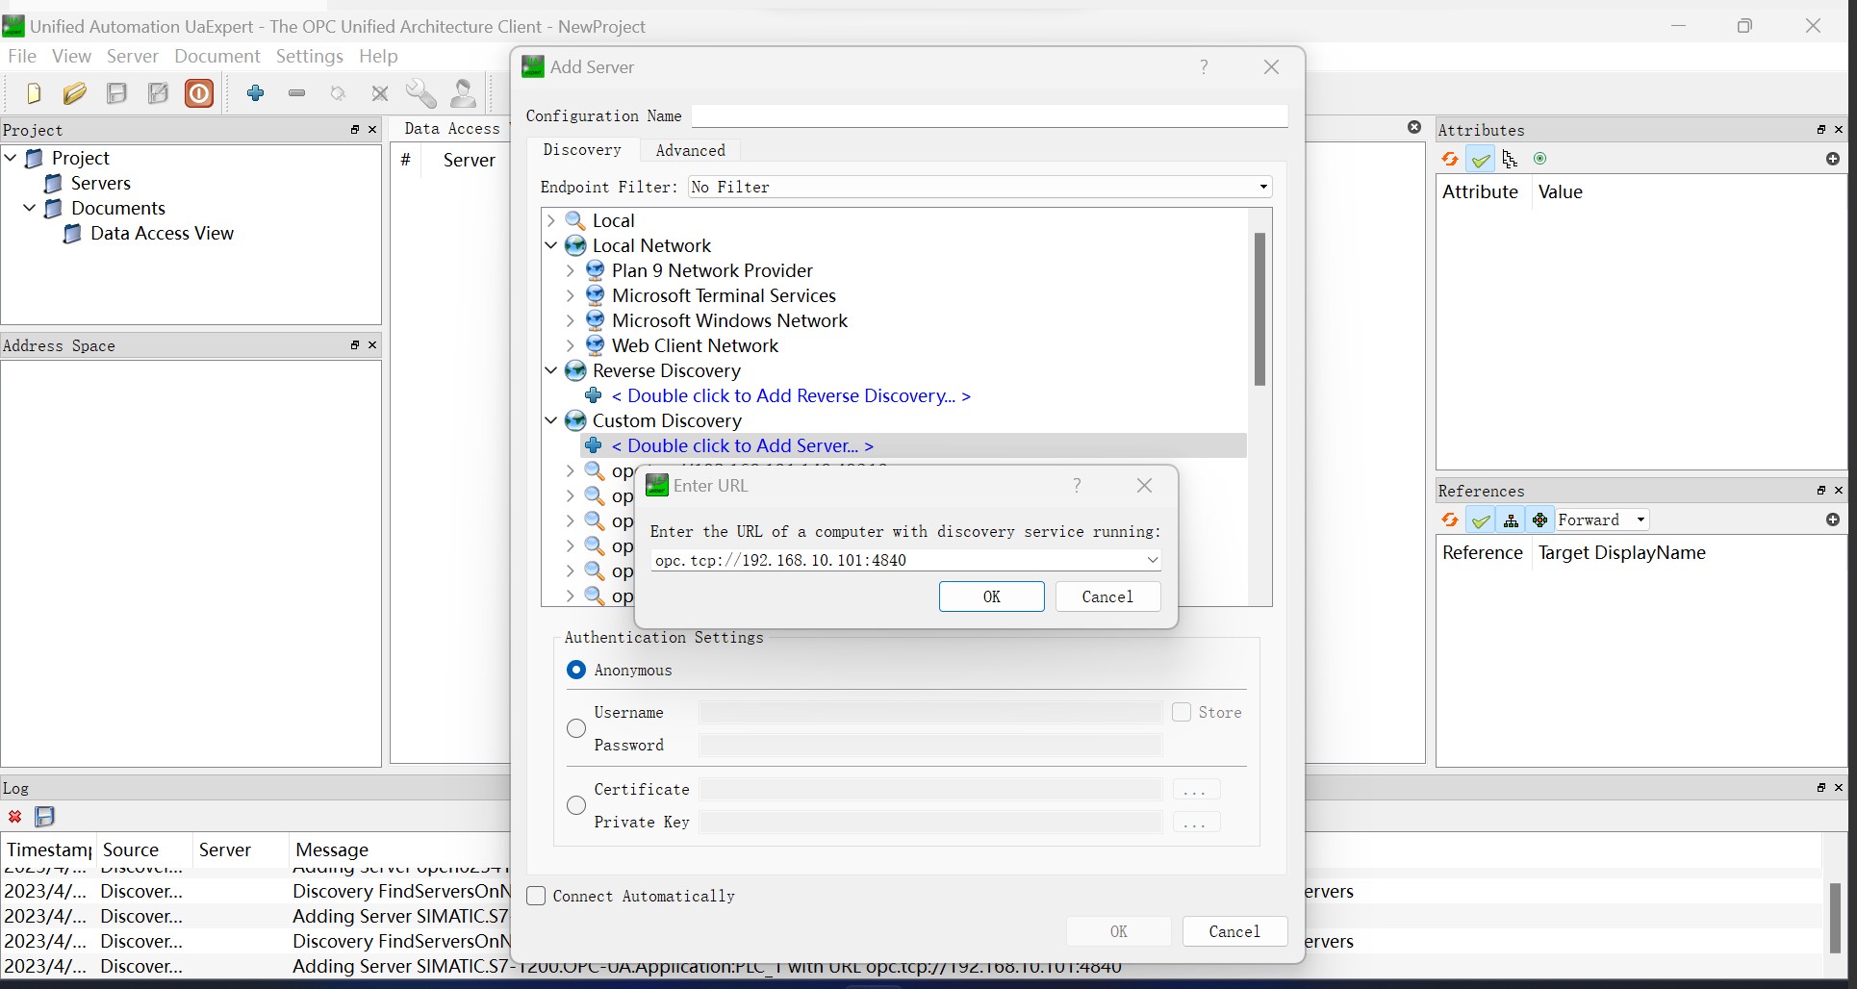Click the Open Project folder icon
The height and width of the screenshot is (989, 1857).
[75, 93]
